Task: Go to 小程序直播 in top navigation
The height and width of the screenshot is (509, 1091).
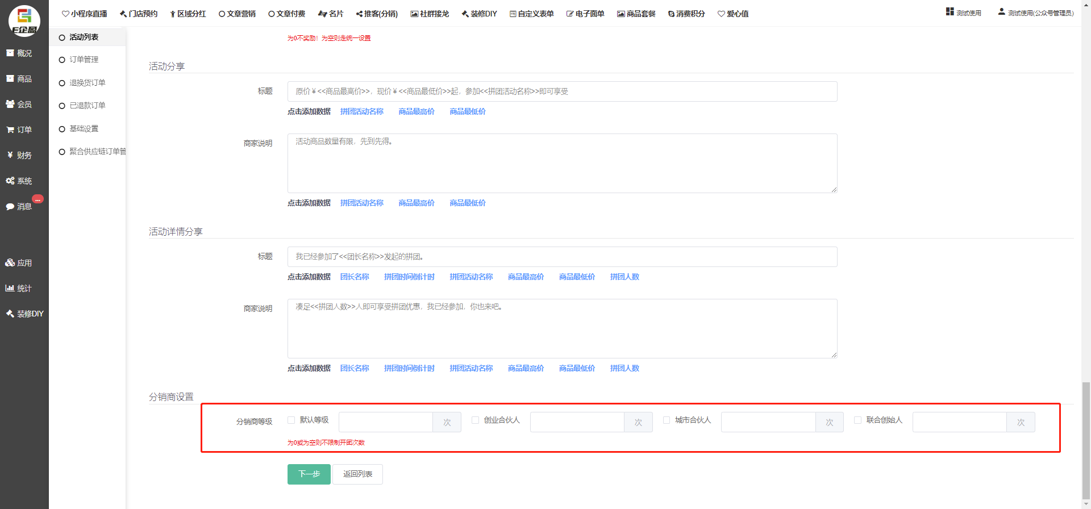Action: pos(85,14)
